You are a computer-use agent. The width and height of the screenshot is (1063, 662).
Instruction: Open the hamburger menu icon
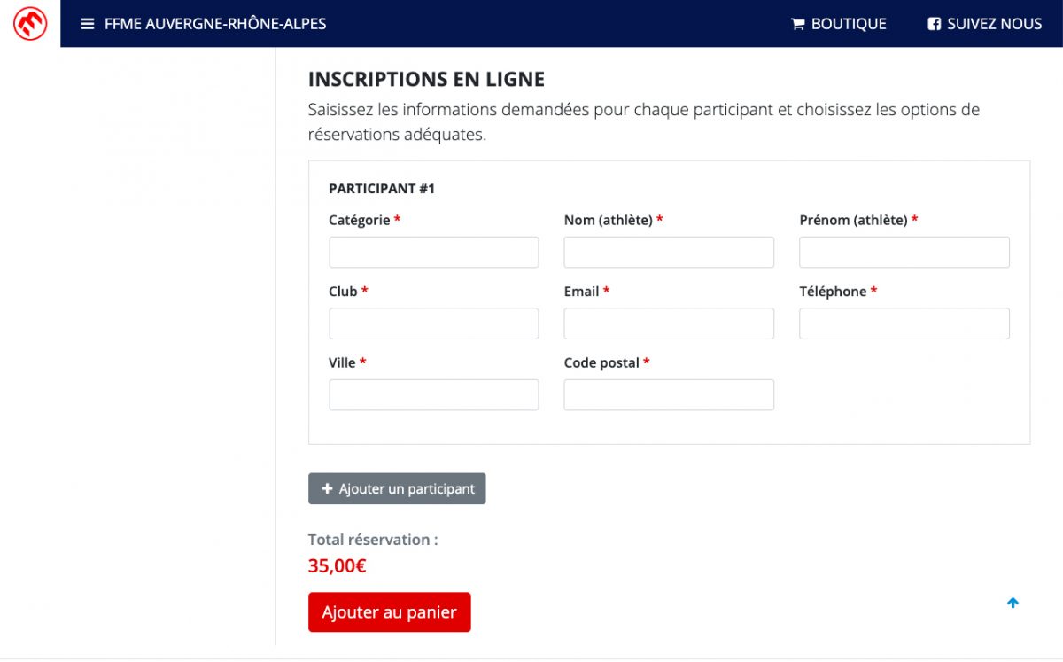pyautogui.click(x=88, y=24)
